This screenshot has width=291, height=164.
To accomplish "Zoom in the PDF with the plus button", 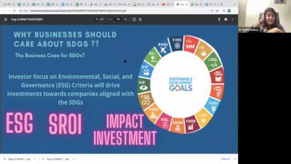I will pyautogui.click(x=125, y=19).
